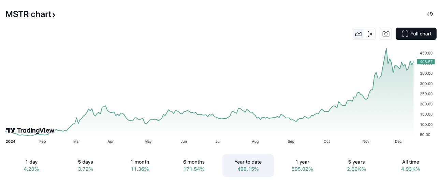Viewport: 441px width, 182px height.
Task: Open the Full chart view
Action: tap(416, 34)
